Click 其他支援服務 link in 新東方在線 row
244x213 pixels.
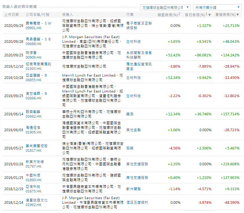[137, 164]
